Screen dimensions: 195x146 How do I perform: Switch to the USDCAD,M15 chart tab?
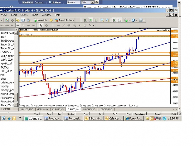(106, 109)
